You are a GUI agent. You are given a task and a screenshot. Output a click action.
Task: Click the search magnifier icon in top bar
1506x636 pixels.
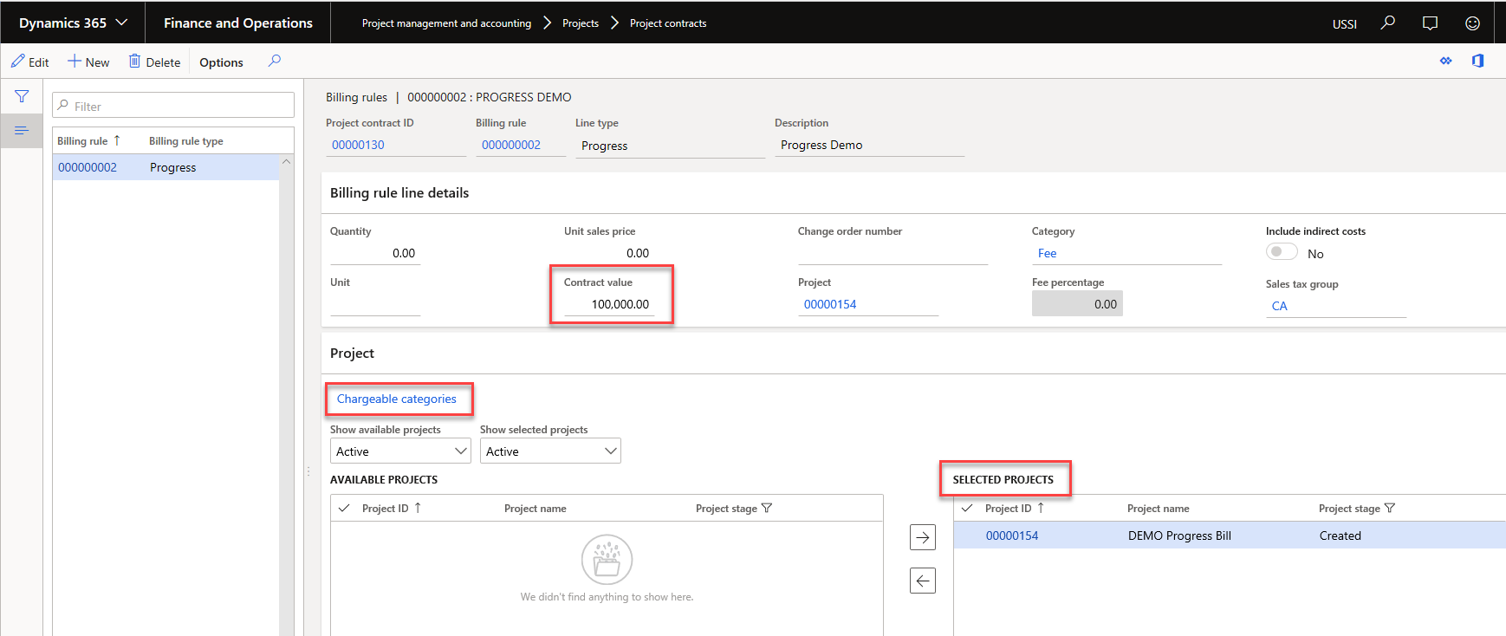(x=1388, y=23)
